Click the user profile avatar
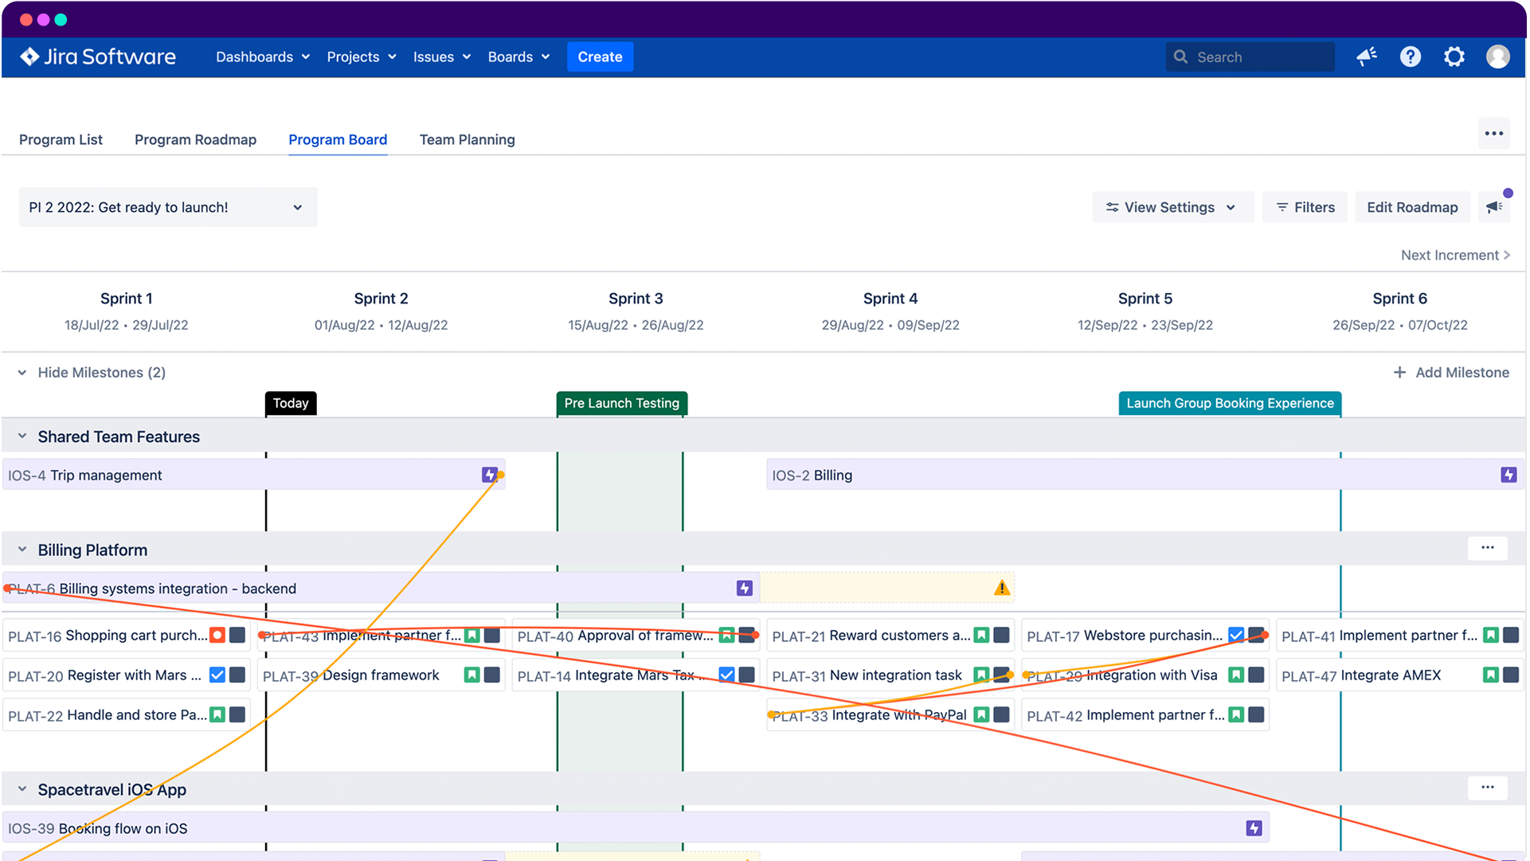1530x861 pixels. (x=1497, y=57)
